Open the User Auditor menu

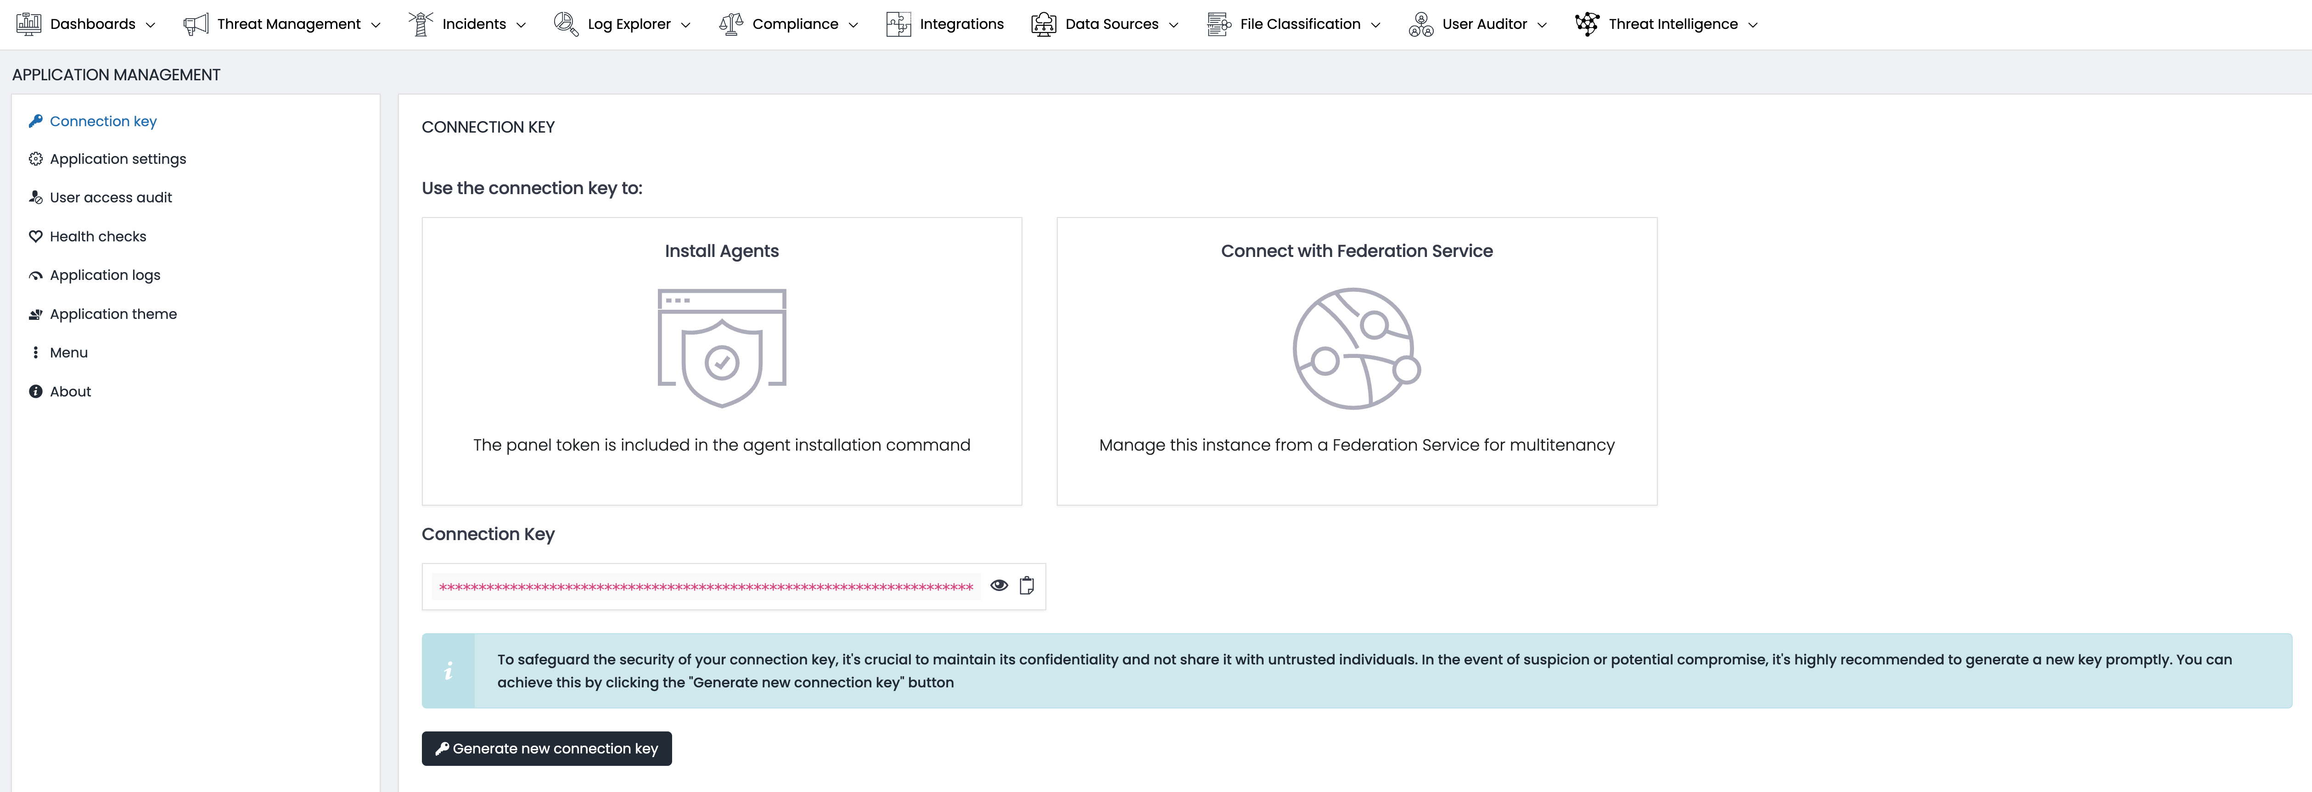pos(1484,24)
